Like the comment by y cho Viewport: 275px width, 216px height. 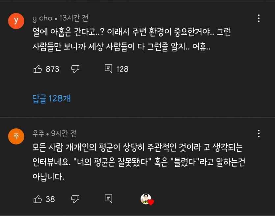pos(38,69)
